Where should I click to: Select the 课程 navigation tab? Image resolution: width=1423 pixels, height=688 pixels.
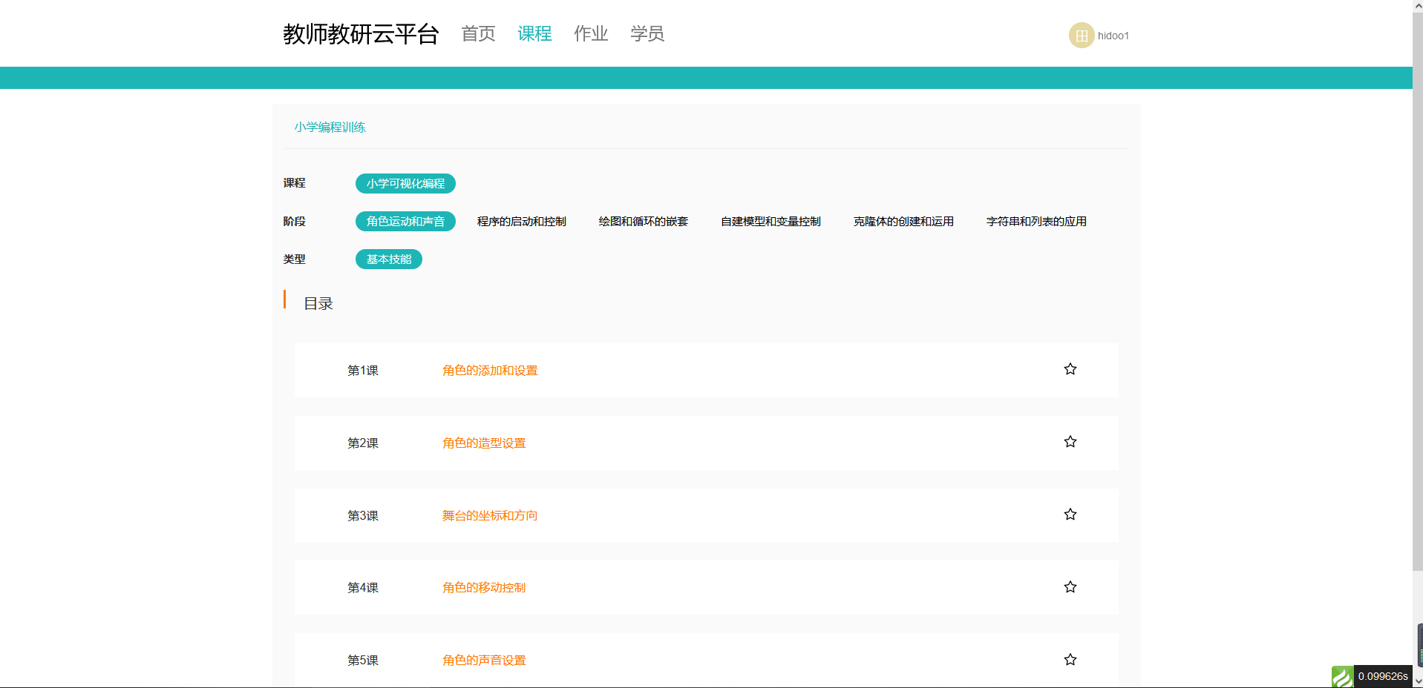pos(534,34)
